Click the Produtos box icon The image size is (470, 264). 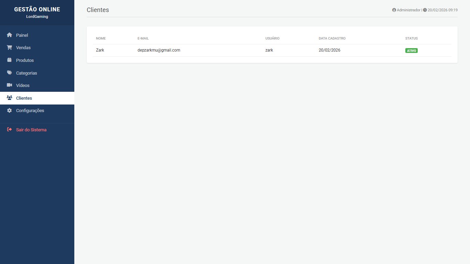9,60
